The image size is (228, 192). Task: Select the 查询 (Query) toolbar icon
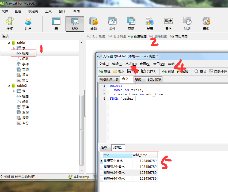pyautogui.click(x=131, y=23)
